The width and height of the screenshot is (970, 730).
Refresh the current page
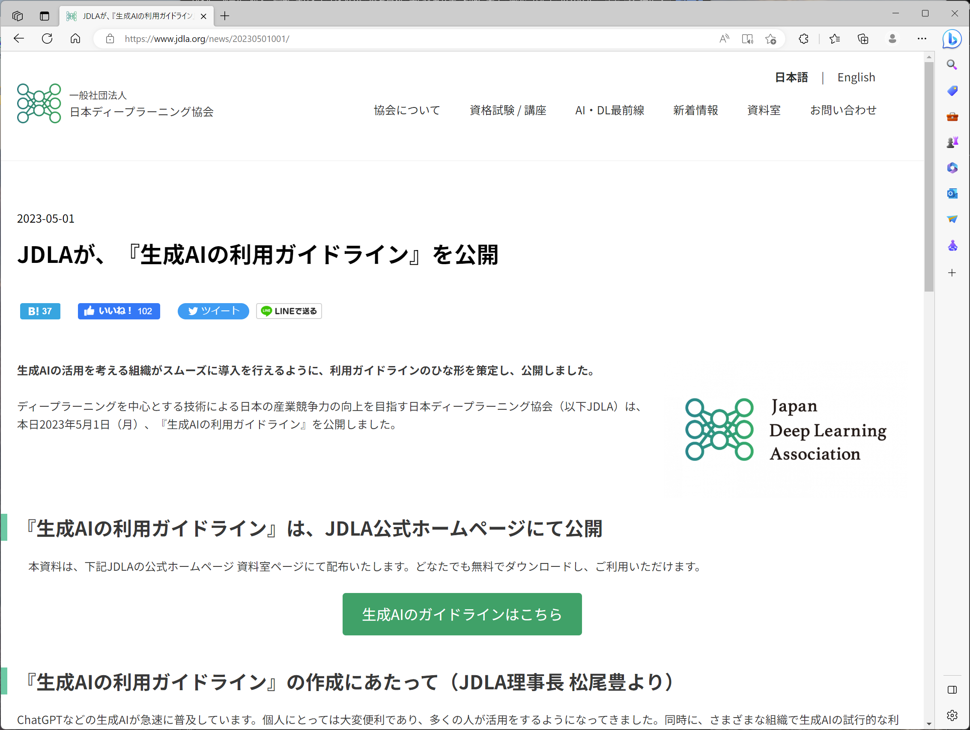pyautogui.click(x=48, y=39)
